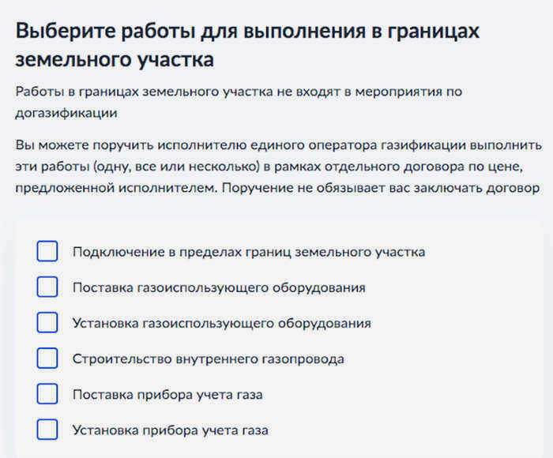Click label text 'Поставка газоиспользующего оборудования'
The image size is (553, 458).
219,287
